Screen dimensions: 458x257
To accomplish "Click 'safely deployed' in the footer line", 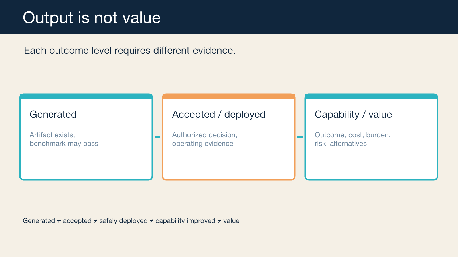I will pos(123,221).
